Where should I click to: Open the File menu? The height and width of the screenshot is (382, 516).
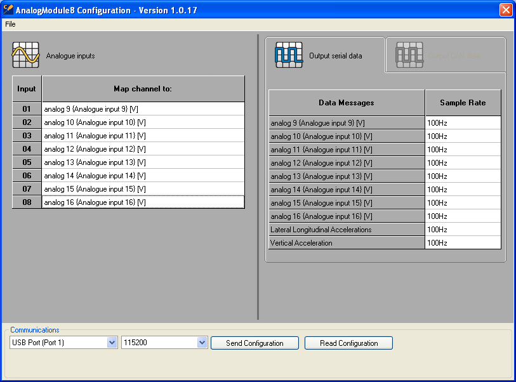[x=10, y=24]
